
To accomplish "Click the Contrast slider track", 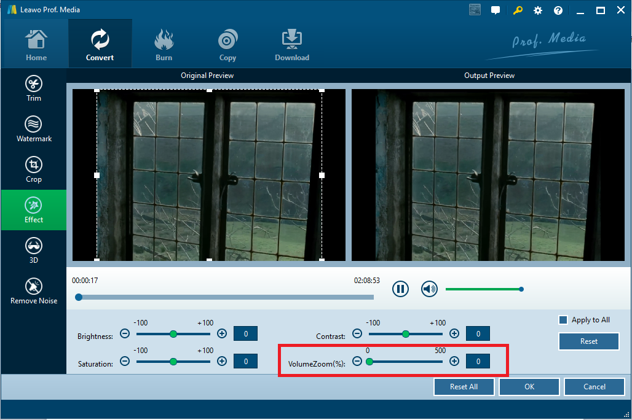I will (406, 334).
